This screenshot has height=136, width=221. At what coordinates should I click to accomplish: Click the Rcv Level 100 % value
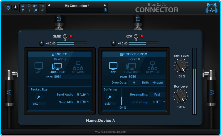(x=181, y=107)
